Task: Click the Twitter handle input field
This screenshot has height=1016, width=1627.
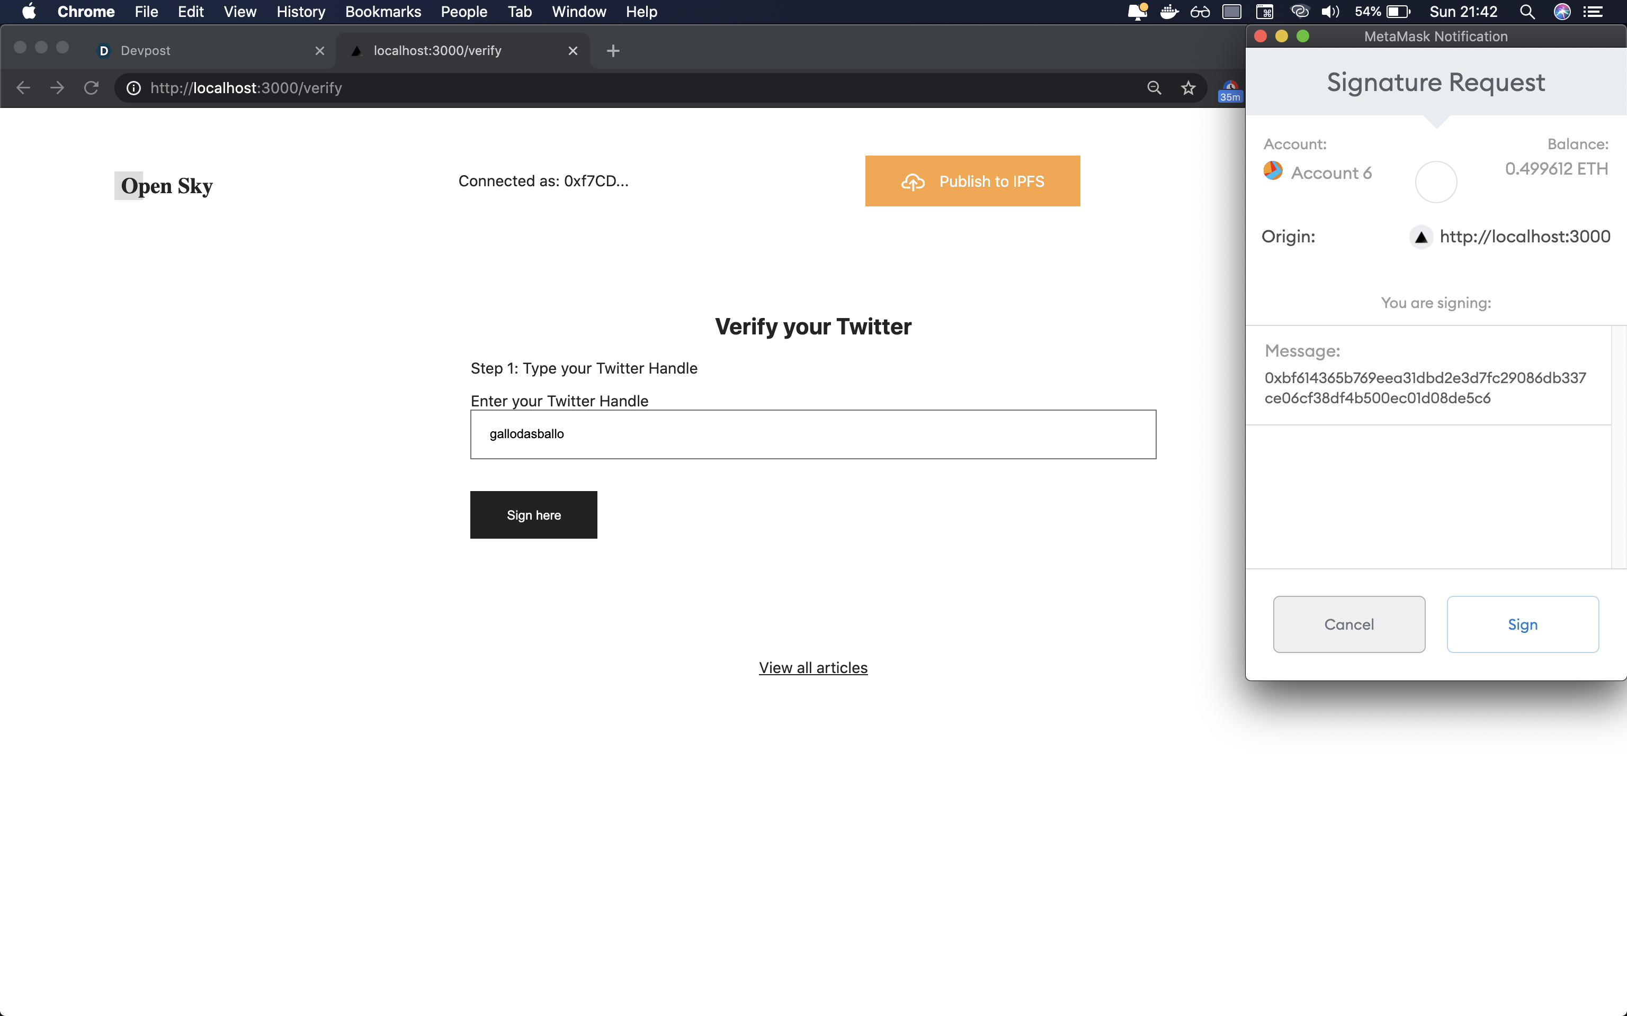Action: click(813, 434)
